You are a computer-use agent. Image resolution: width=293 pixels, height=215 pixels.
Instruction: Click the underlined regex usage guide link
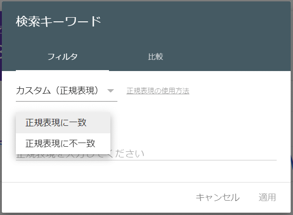(x=158, y=91)
